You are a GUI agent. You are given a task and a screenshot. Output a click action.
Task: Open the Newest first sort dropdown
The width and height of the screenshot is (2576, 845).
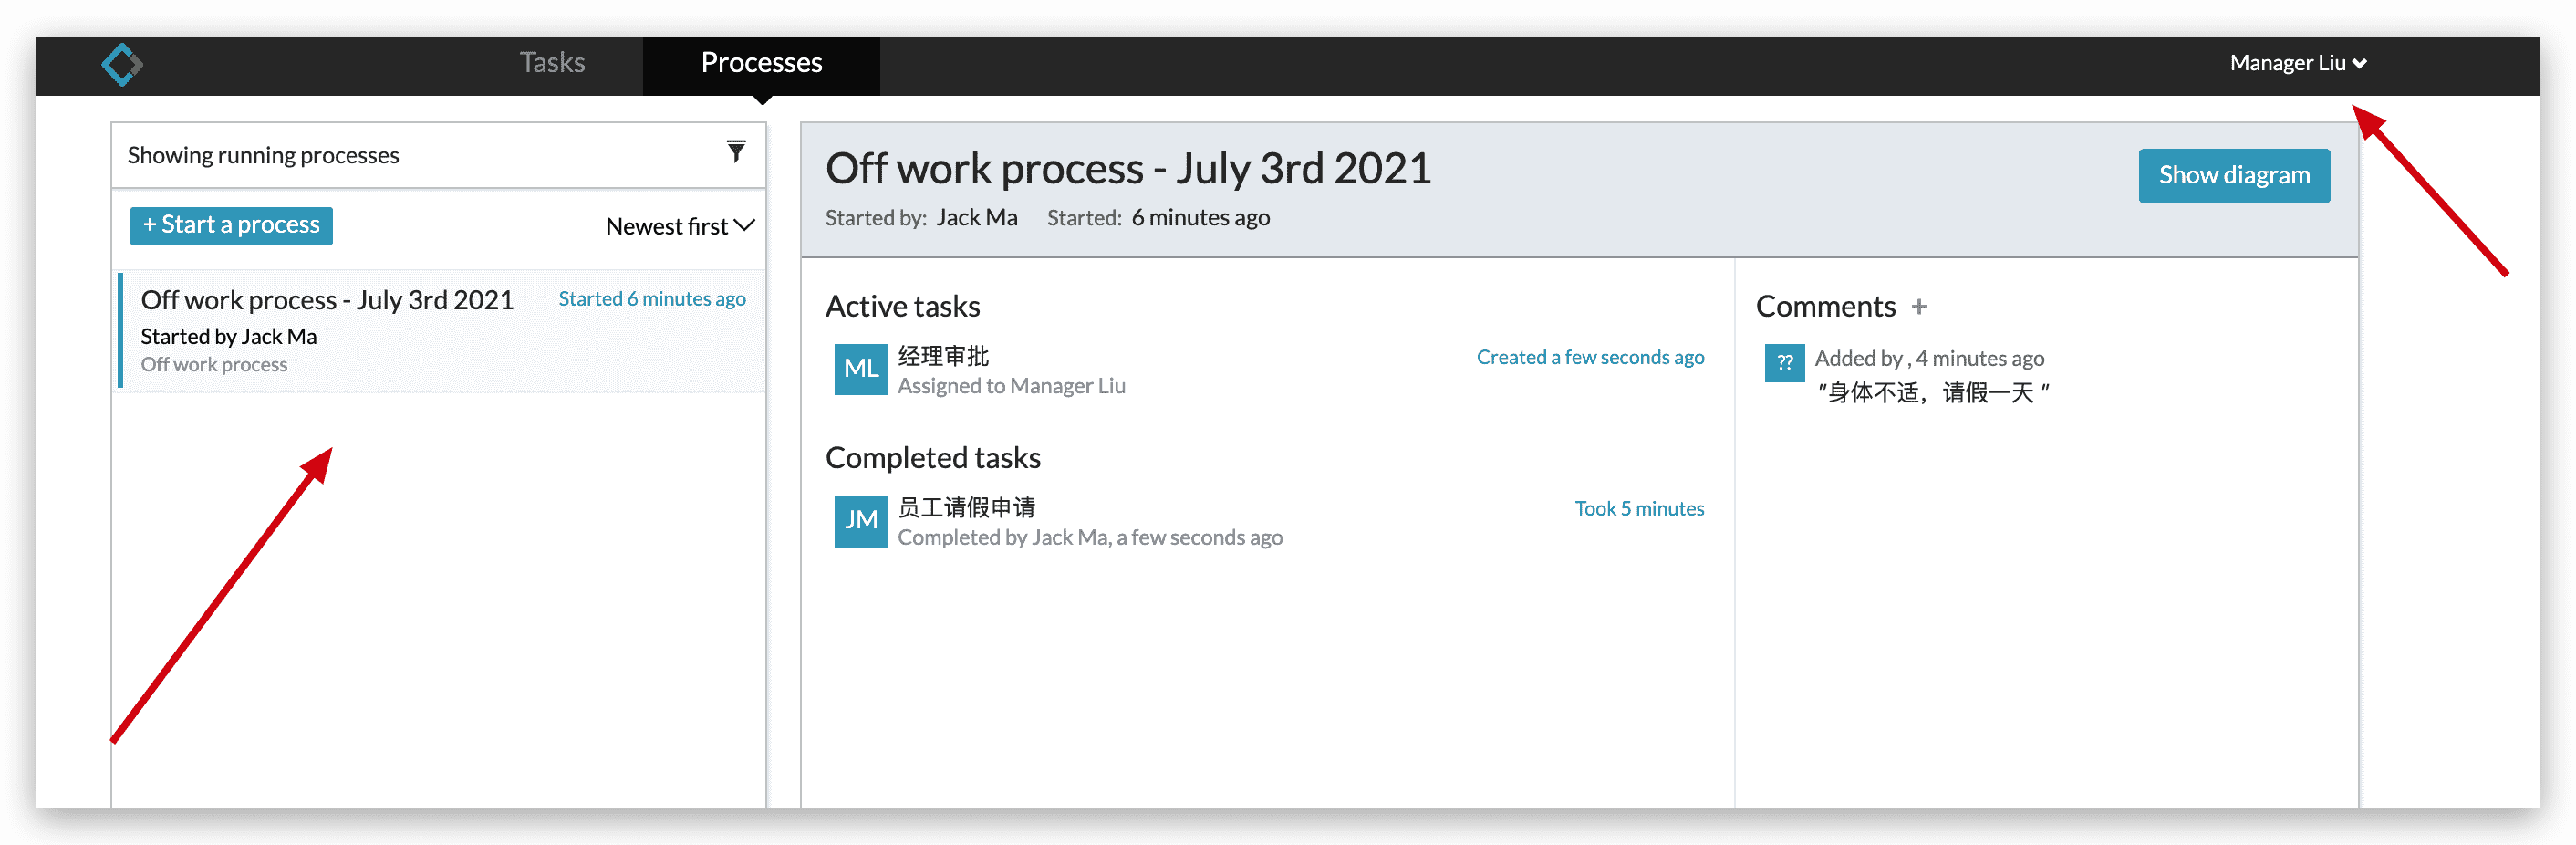pos(680,227)
